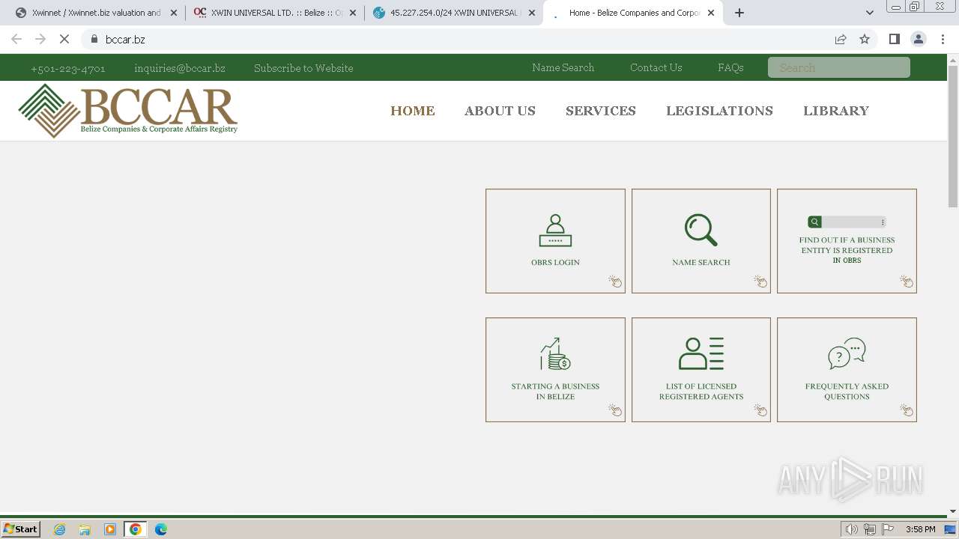The image size is (959, 539).
Task: Toggle the browser side panel
Action: pyautogui.click(x=895, y=40)
